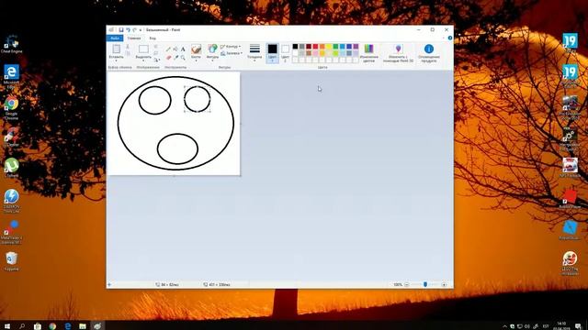Click the right eye circle on canvas
This screenshot has width=588, height=330.
(x=197, y=99)
